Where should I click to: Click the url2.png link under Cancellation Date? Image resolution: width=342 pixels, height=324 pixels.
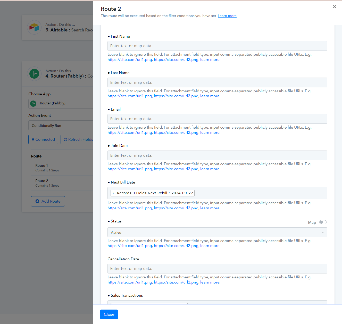click(176, 282)
